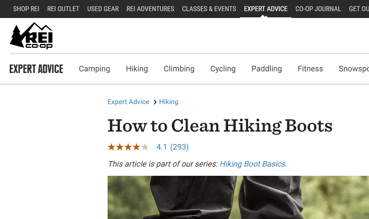Follow the Expert Advice breadcrumb link
Image resolution: width=369 pixels, height=219 pixels.
128,102
